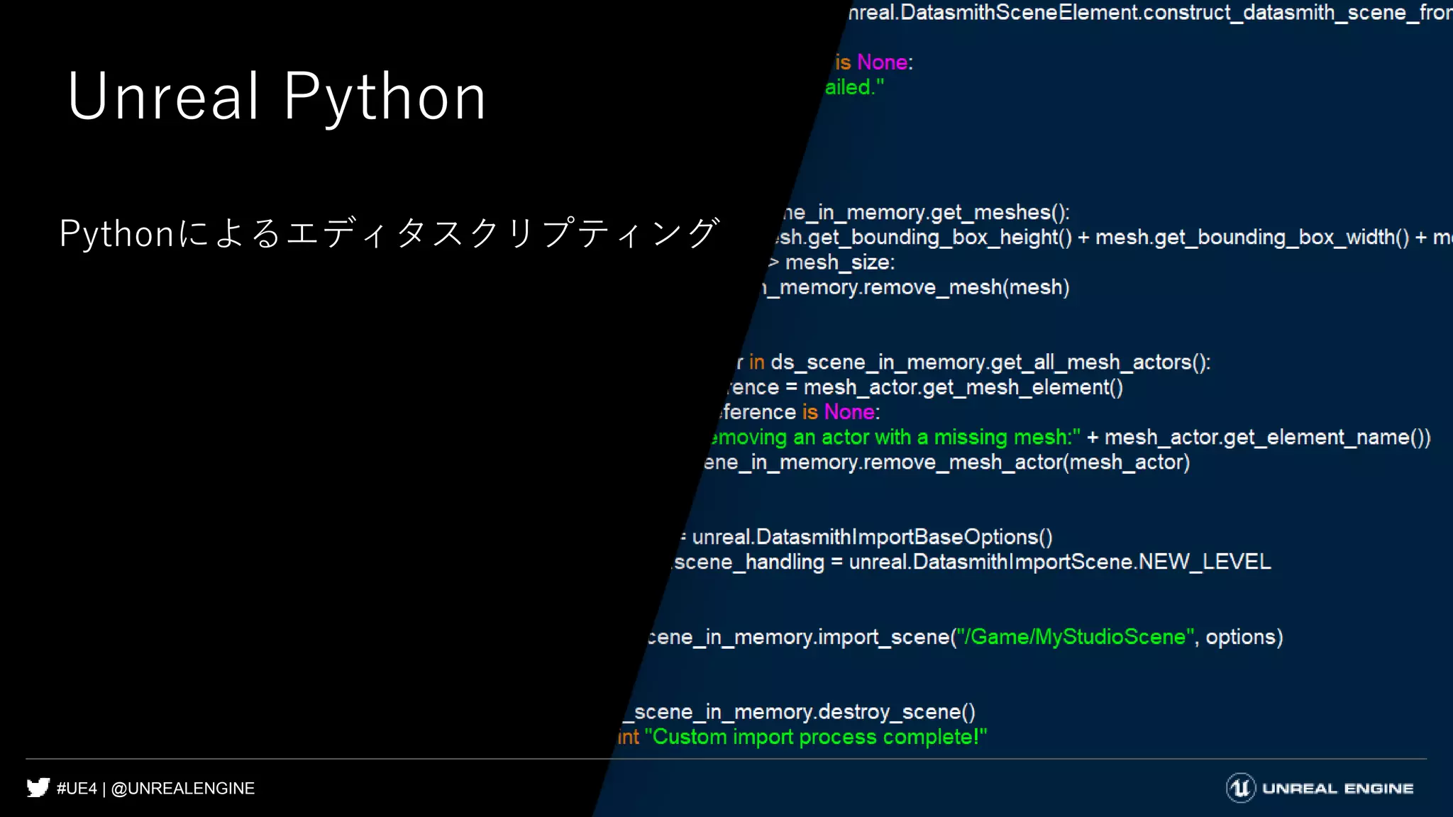Click the "is None:" text near the top
1453x817 pixels.
click(874, 62)
